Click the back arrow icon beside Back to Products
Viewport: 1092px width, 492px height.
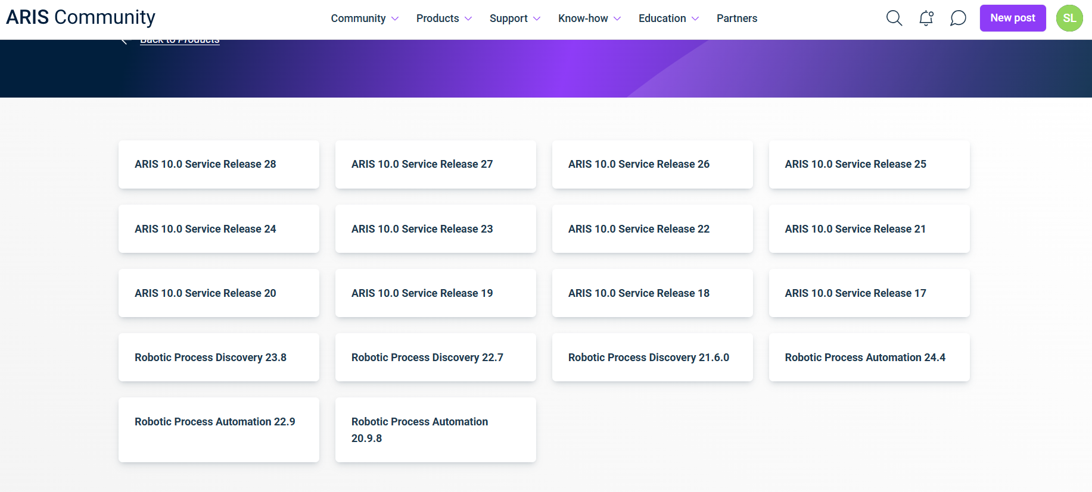[x=125, y=41]
